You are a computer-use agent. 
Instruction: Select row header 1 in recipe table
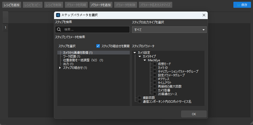[5, 28]
